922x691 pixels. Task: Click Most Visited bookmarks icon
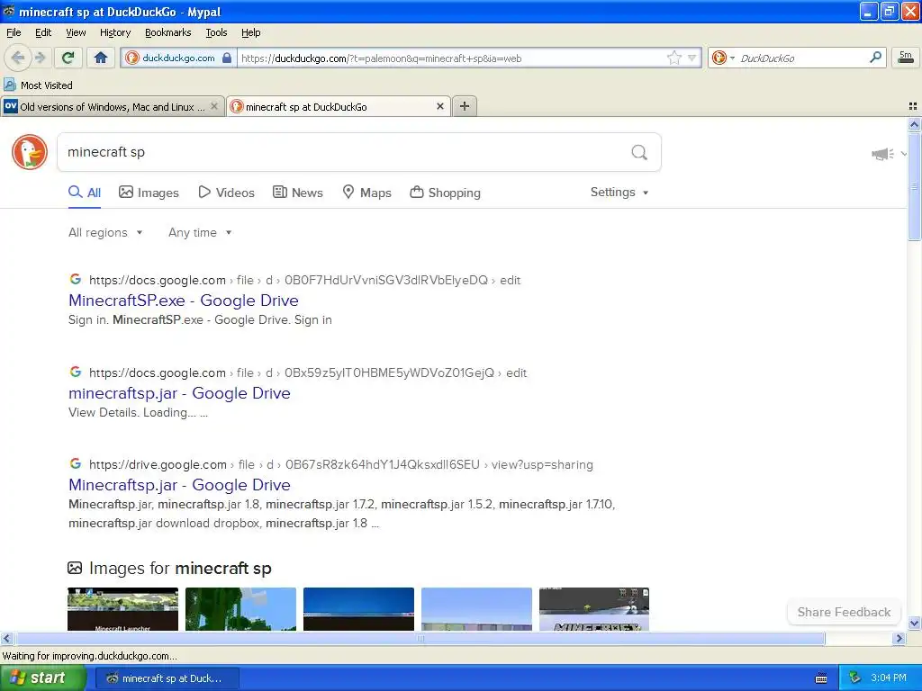pyautogui.click(x=9, y=85)
